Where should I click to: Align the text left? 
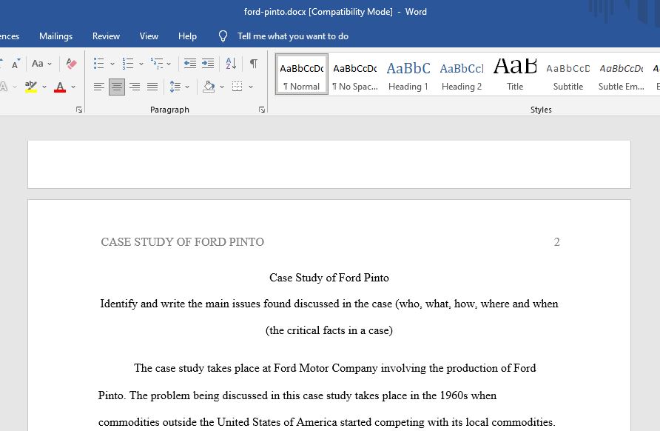click(99, 87)
